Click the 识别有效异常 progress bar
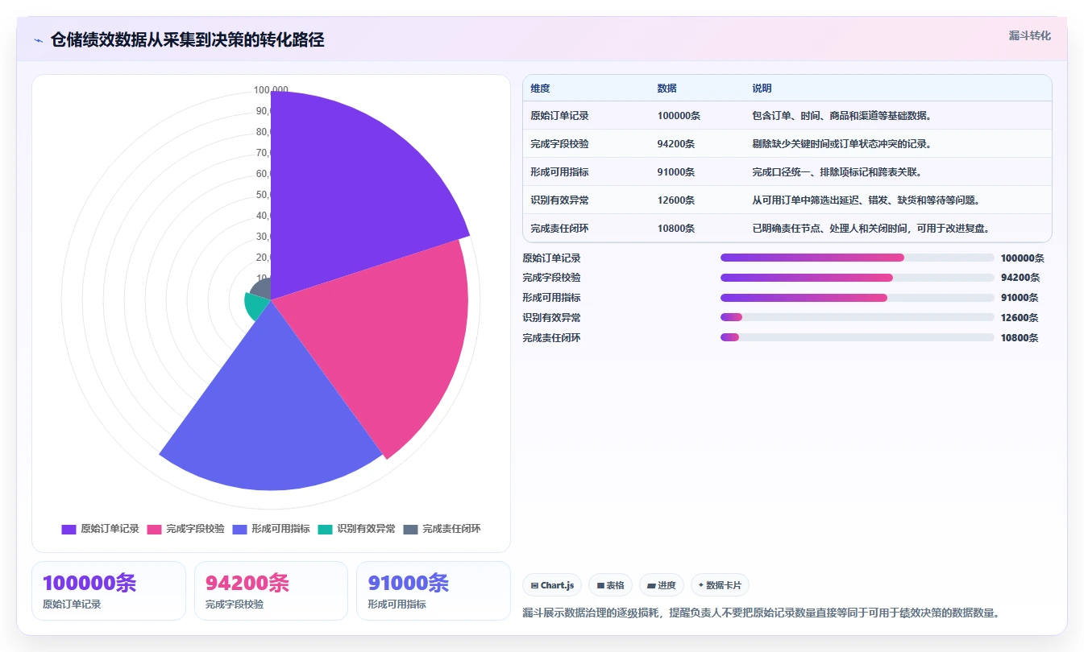 tap(857, 317)
